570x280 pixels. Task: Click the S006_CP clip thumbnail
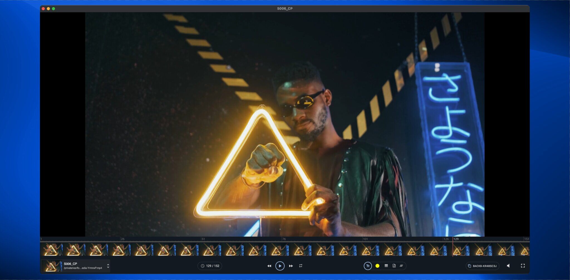[52, 266]
